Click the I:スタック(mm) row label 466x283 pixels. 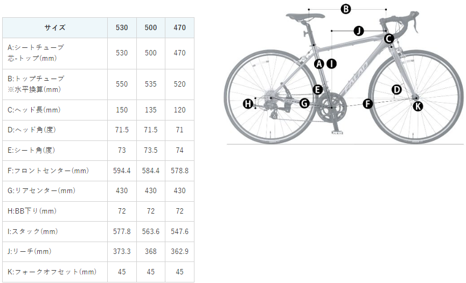click(x=33, y=231)
